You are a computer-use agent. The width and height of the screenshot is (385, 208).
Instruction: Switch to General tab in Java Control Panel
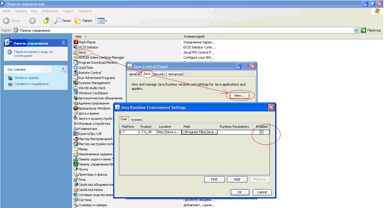click(x=134, y=74)
